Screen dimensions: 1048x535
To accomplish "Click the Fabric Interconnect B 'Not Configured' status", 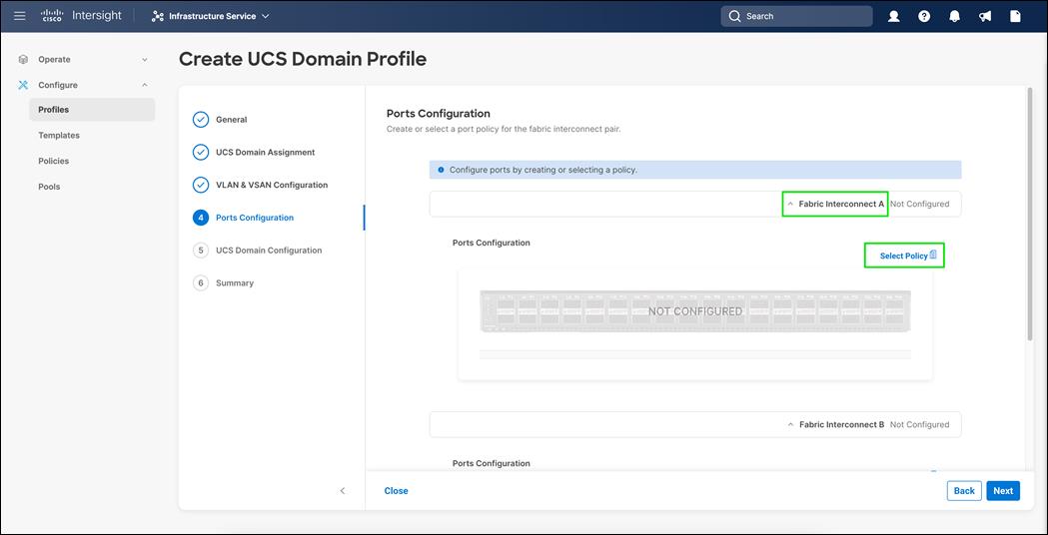I will [920, 424].
